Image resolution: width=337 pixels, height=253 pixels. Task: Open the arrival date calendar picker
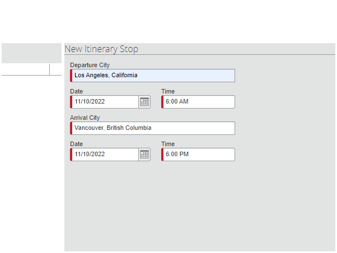(x=144, y=154)
